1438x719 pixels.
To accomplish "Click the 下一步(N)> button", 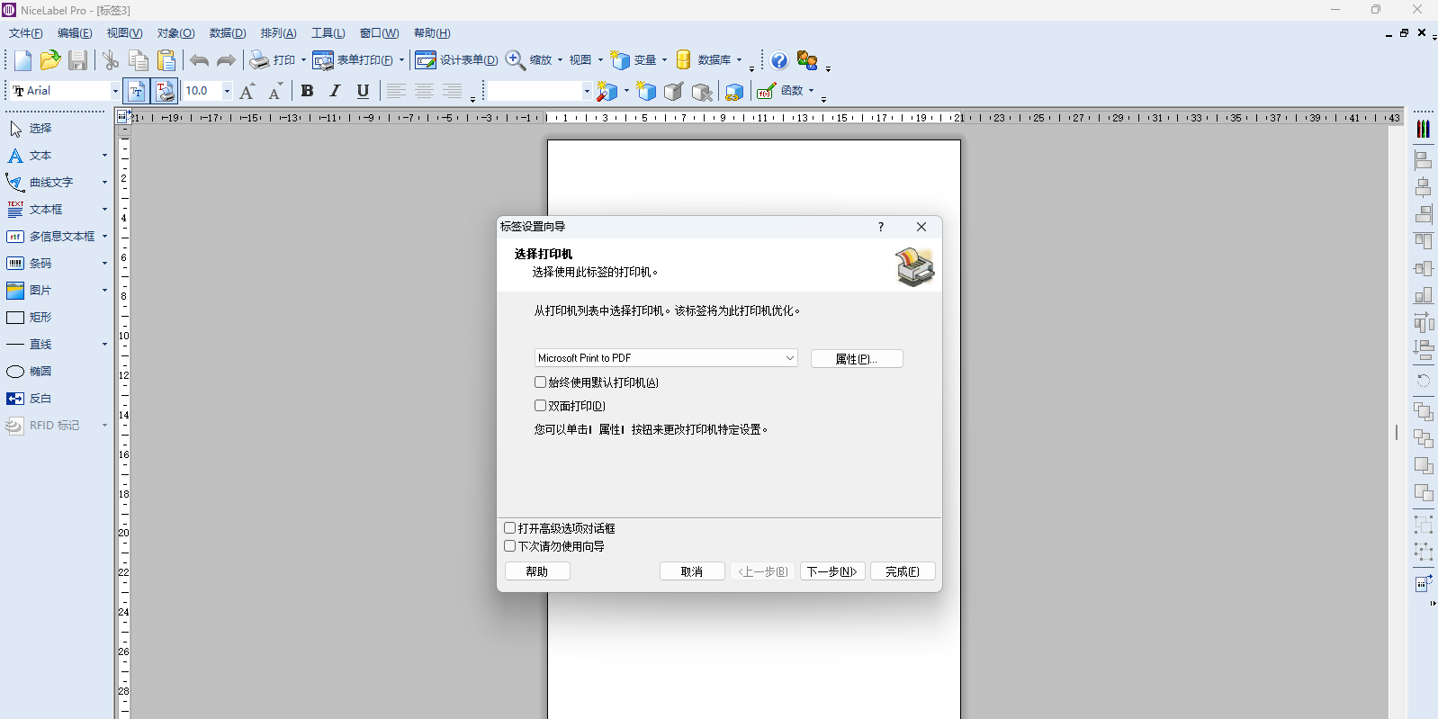I will [x=832, y=571].
